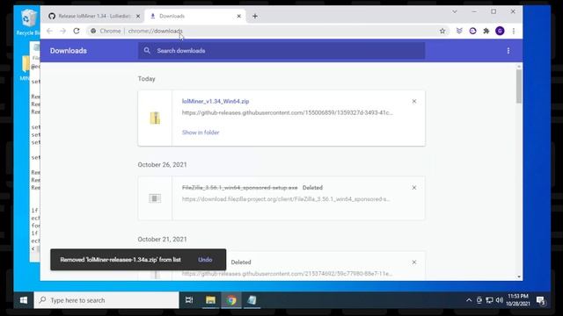Click the browser forward arrow
The width and height of the screenshot is (563, 316).
pyautogui.click(x=62, y=32)
